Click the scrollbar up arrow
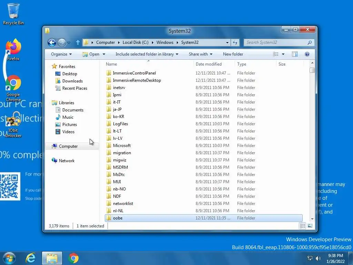 point(312,63)
